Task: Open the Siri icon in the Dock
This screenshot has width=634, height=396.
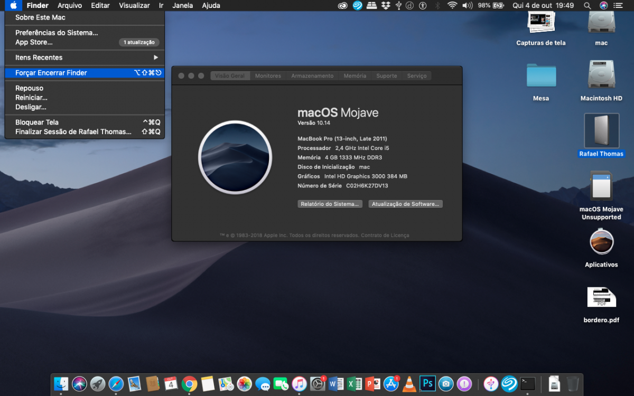Action: pos(79,383)
